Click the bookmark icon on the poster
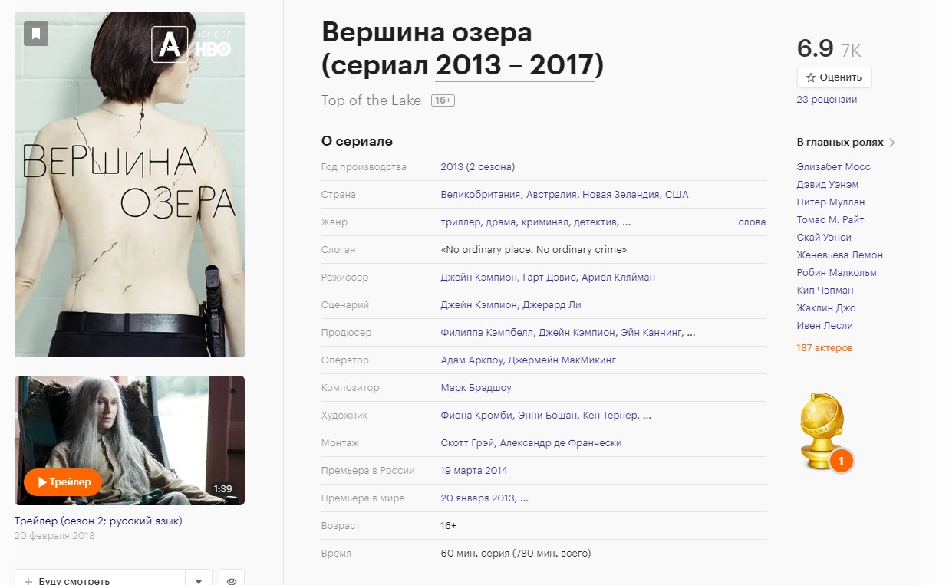949x585 pixels. [36, 33]
